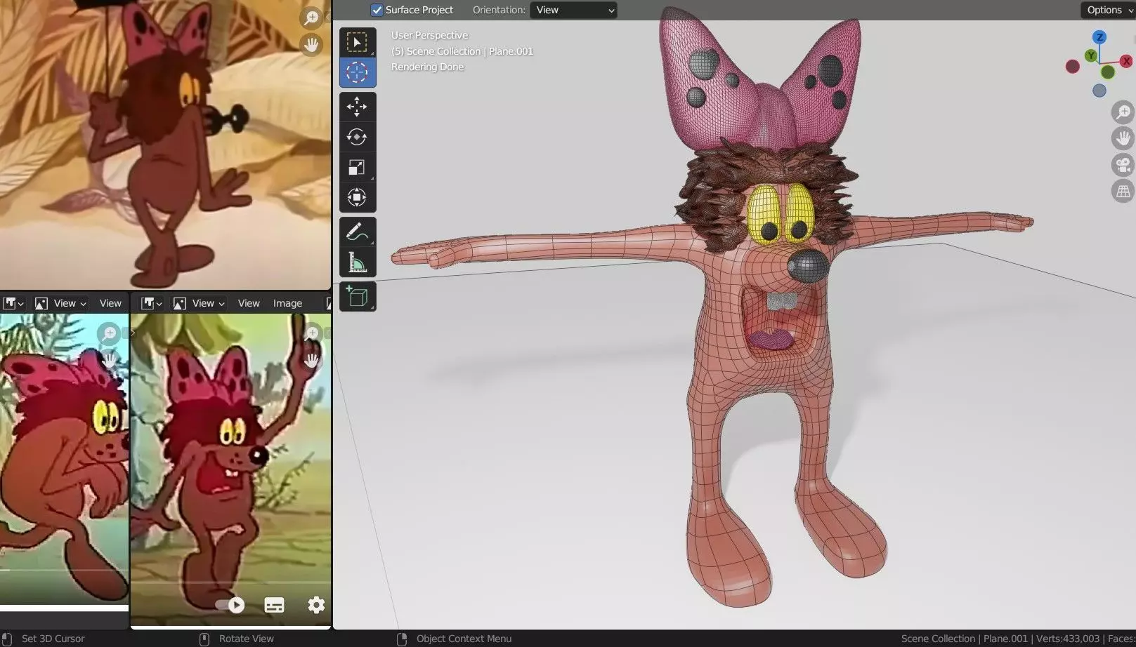
Task: Click the 3D viewport pan hand icon
Action: tap(1123, 138)
